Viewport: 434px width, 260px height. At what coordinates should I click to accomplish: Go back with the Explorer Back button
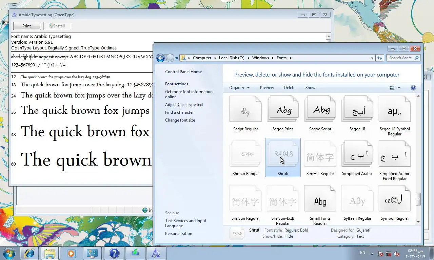[x=160, y=58]
